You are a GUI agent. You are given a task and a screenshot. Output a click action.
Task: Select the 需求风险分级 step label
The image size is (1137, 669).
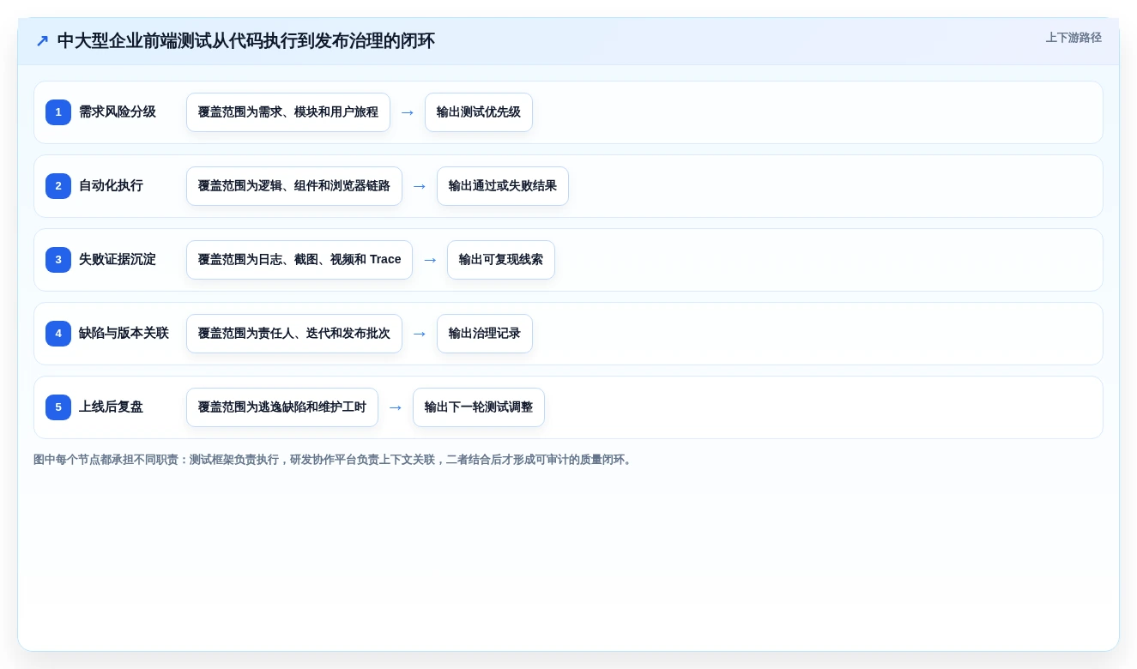point(118,112)
